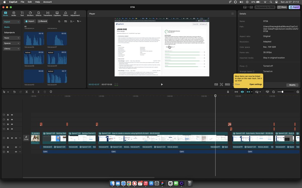The width and height of the screenshot is (302, 188).
Task: Hide the main video track with its eye icon
Action: tap(12, 138)
